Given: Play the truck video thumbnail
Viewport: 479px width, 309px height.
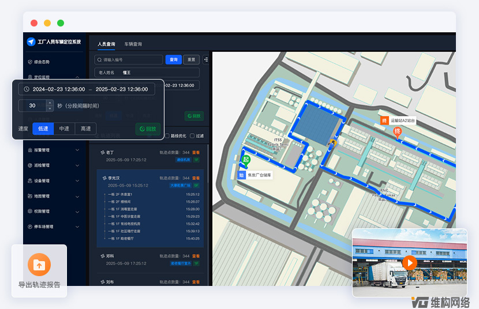Looking at the screenshot, I should (x=410, y=263).
